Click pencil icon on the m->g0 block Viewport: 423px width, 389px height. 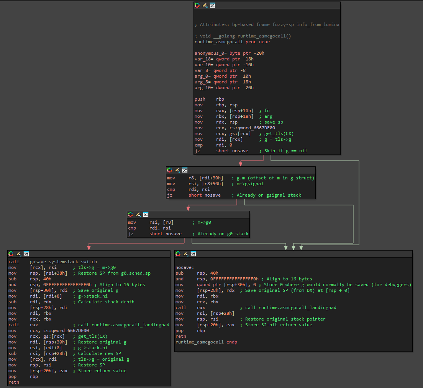tap(138, 215)
